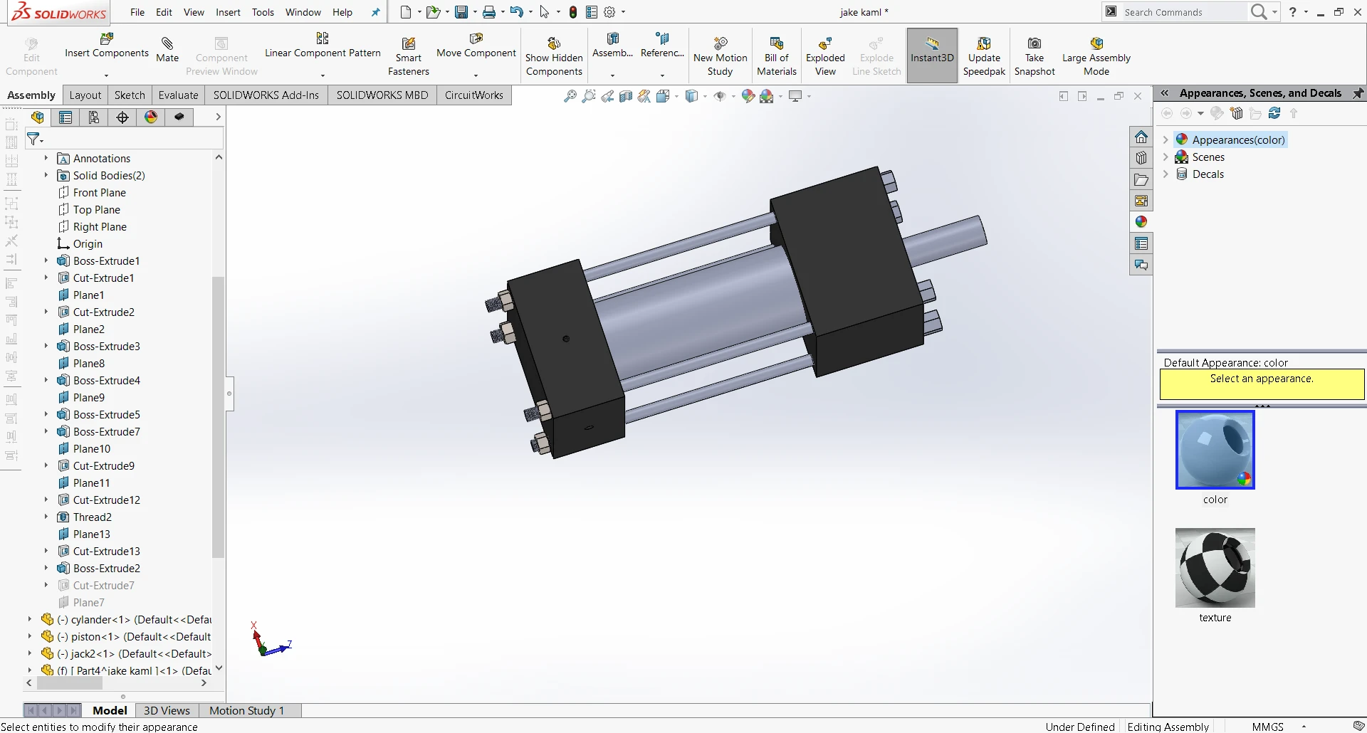Viewport: 1367px width, 733px height.
Task: Open the ConfigurationManager tab icon
Action: (x=94, y=117)
